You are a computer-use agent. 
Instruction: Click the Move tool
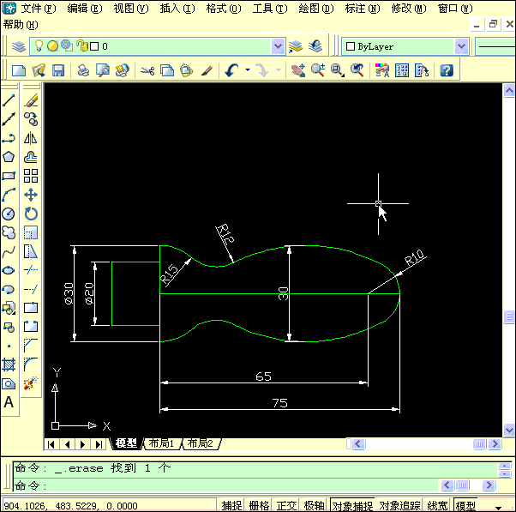point(31,195)
